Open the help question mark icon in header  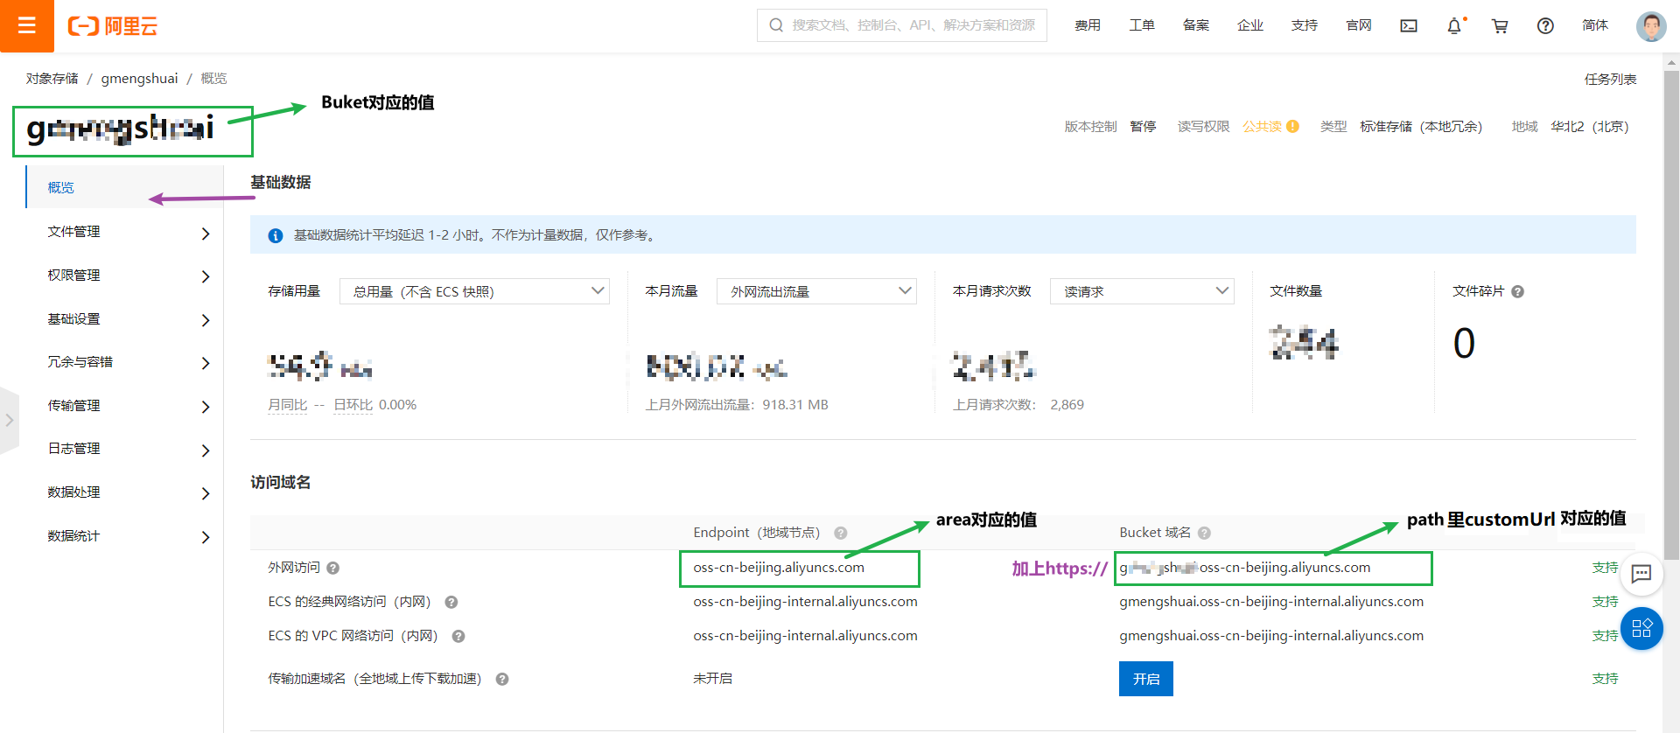1545,25
